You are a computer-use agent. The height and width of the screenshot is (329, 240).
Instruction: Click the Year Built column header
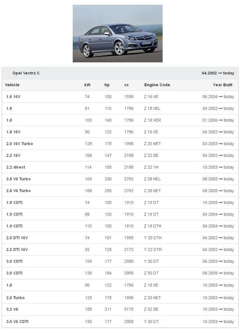pyautogui.click(x=222, y=85)
